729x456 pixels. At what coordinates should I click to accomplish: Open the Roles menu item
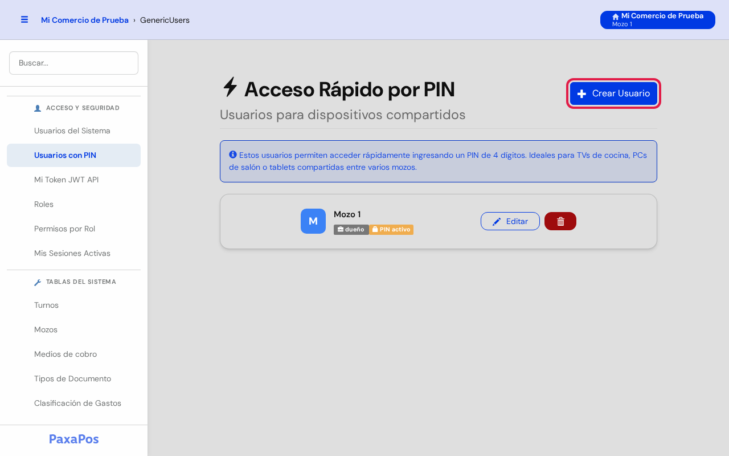click(73, 204)
